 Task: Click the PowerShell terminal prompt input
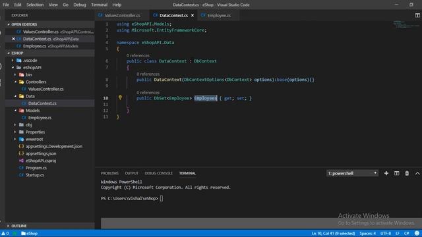[161, 199]
